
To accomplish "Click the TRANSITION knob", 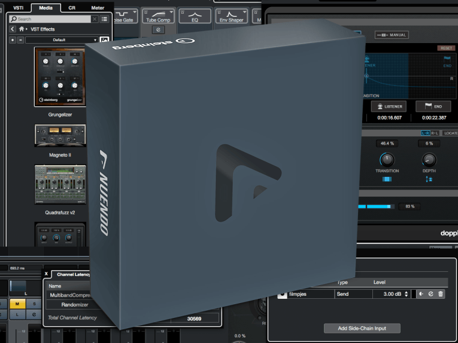I will (x=387, y=160).
